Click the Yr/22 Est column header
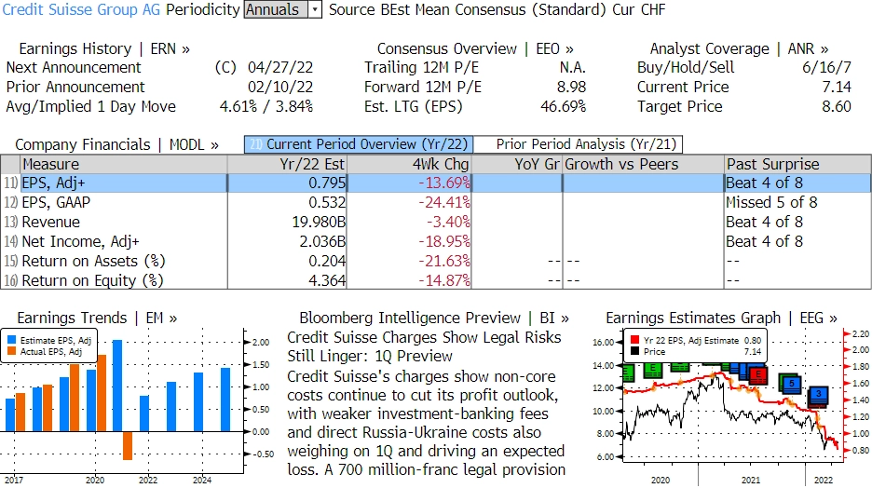The width and height of the screenshot is (872, 488). coord(287,164)
